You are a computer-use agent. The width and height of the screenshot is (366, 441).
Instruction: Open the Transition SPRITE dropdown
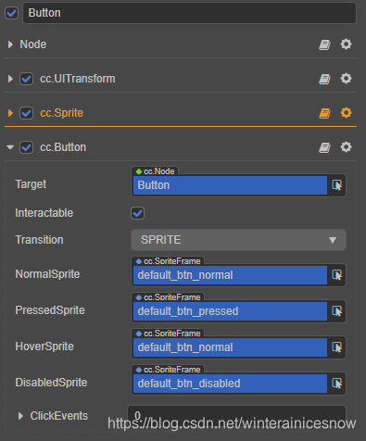[238, 240]
